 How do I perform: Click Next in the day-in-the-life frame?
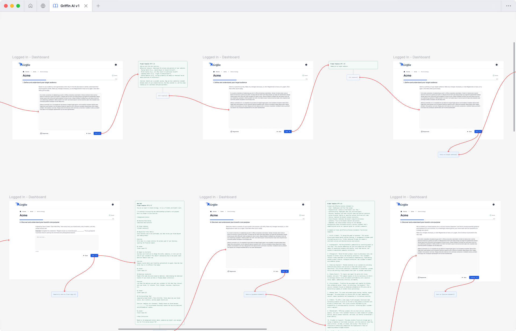coord(97,133)
